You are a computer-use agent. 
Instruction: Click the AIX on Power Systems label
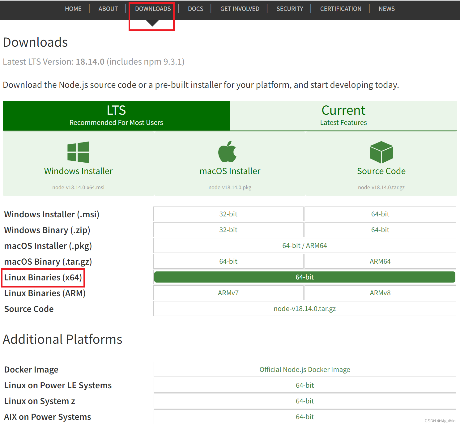tap(48, 417)
